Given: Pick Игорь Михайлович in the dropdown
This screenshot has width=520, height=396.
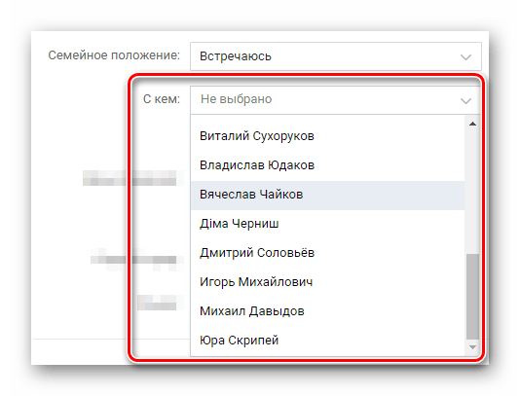Looking at the screenshot, I should pyautogui.click(x=327, y=282).
